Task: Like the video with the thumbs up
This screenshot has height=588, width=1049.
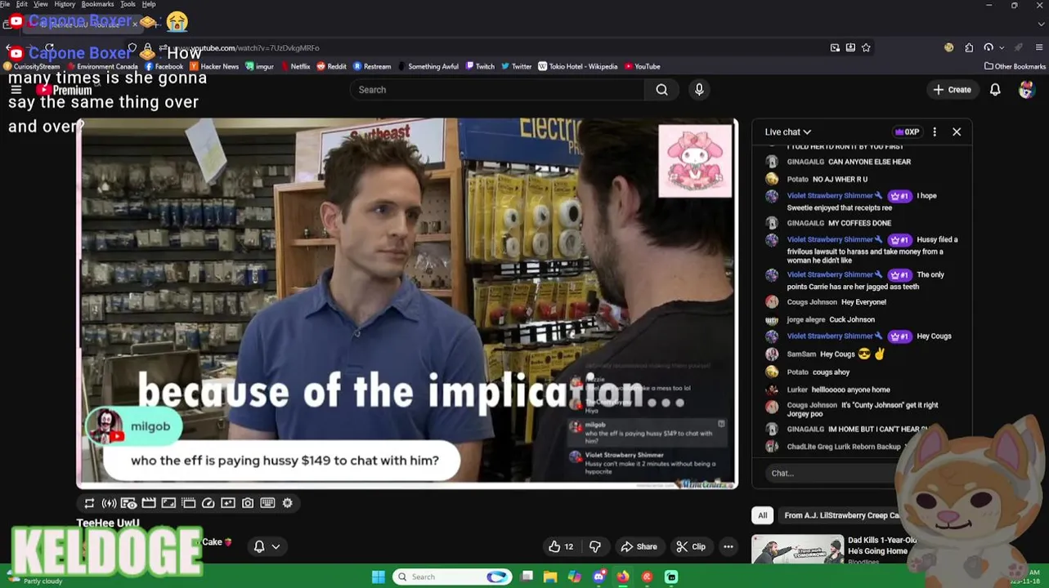Action: (562, 546)
